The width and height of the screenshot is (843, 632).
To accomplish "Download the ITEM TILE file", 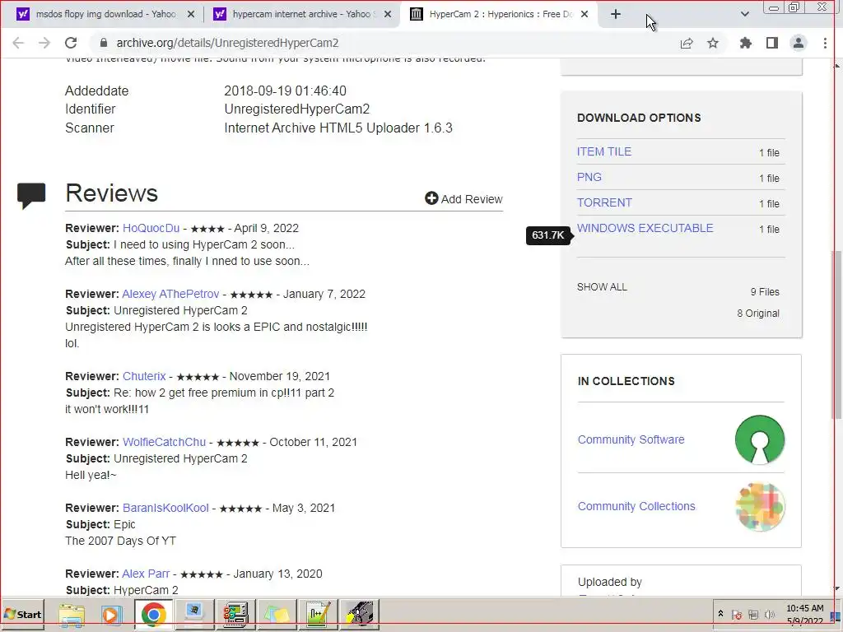I will pos(604,152).
